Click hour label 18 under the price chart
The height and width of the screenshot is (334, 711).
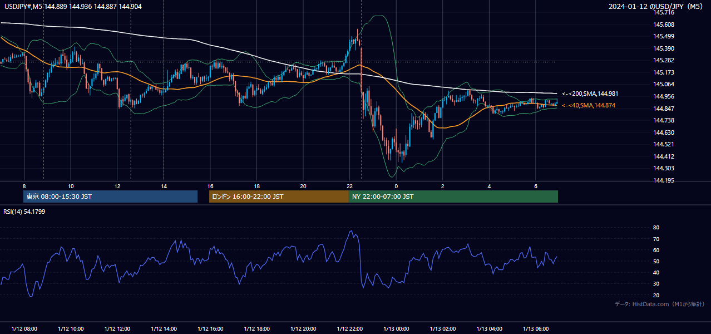[x=256, y=186]
